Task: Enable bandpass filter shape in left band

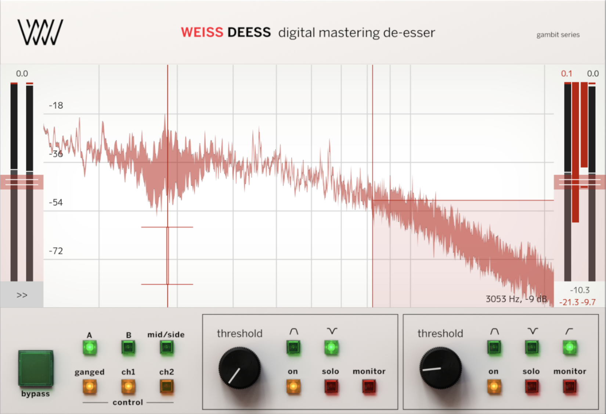Action: (293, 347)
